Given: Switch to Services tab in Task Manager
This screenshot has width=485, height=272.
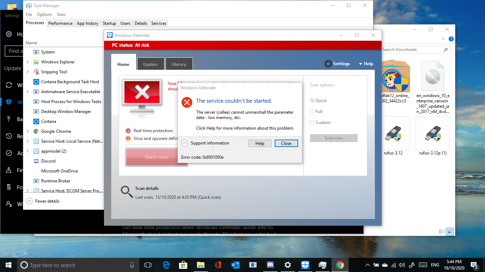Looking at the screenshot, I should click(x=159, y=23).
